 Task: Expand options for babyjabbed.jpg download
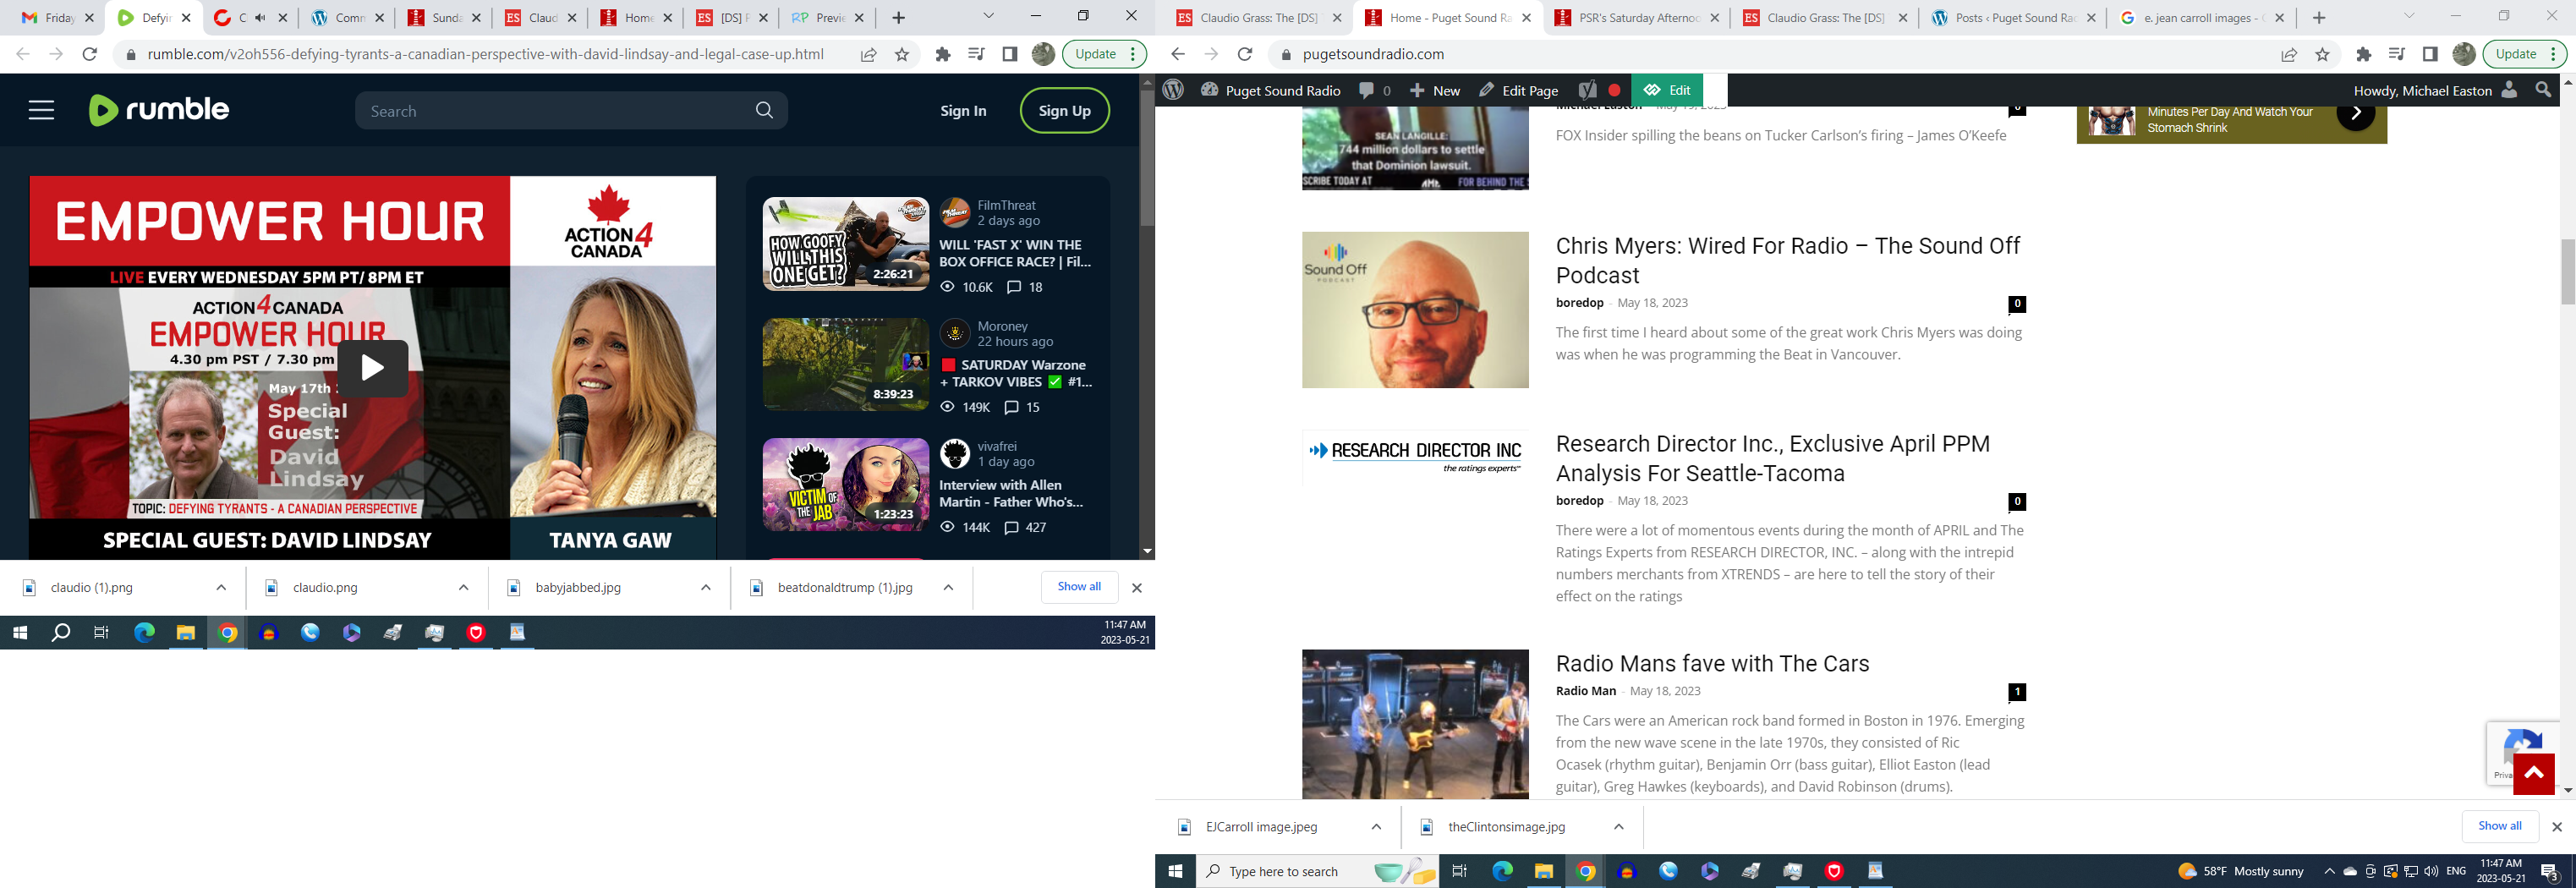706,587
